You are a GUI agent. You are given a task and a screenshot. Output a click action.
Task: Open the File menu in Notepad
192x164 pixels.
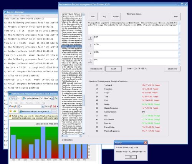[x=6, y=15]
